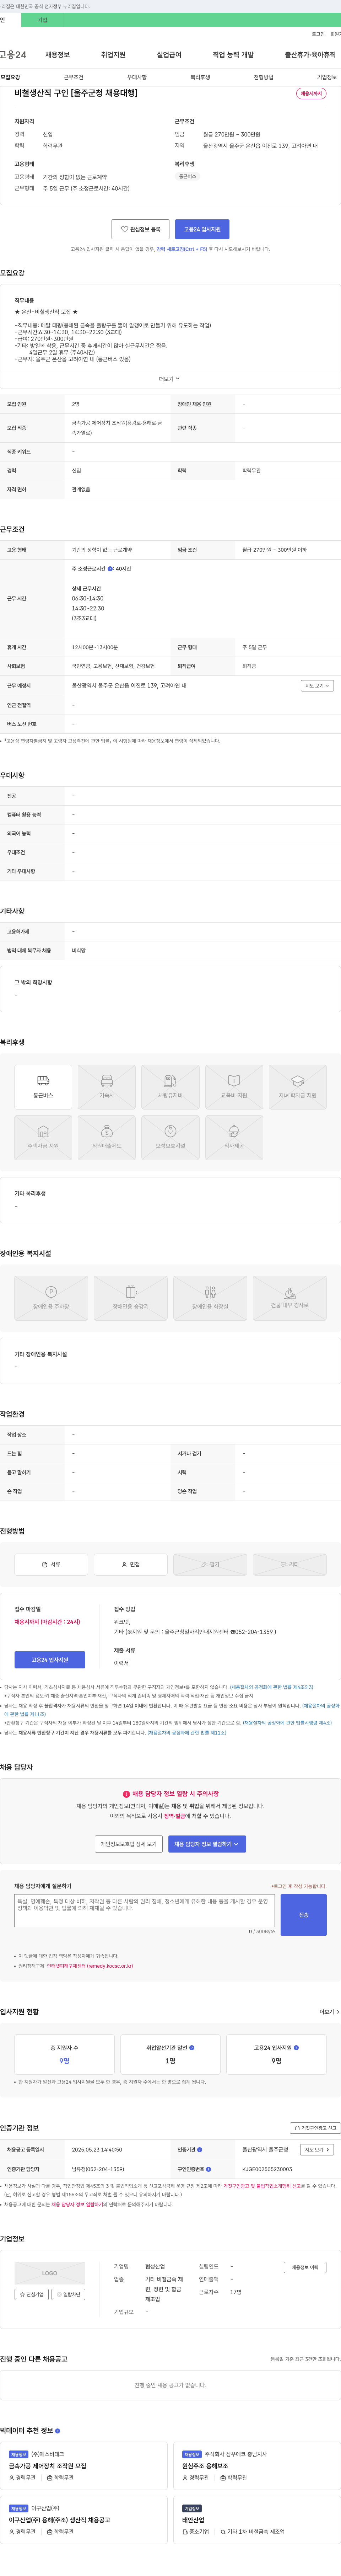This screenshot has width=341, height=2576.
Task: Click the 기타 selection method box
Action: click(x=290, y=1564)
